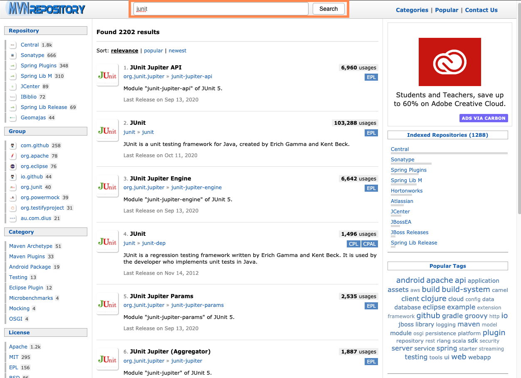This screenshot has width=521, height=378.
Task: Click the org.apache feather icon
Action: [x=12, y=156]
